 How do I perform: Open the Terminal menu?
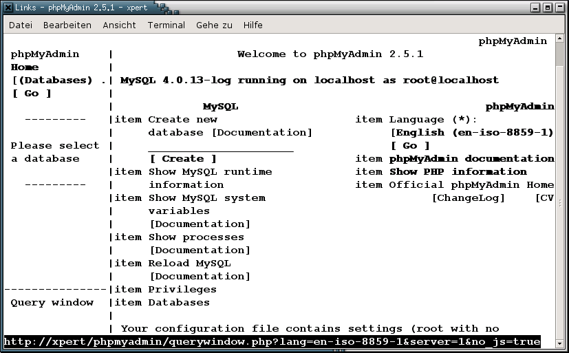pos(166,25)
